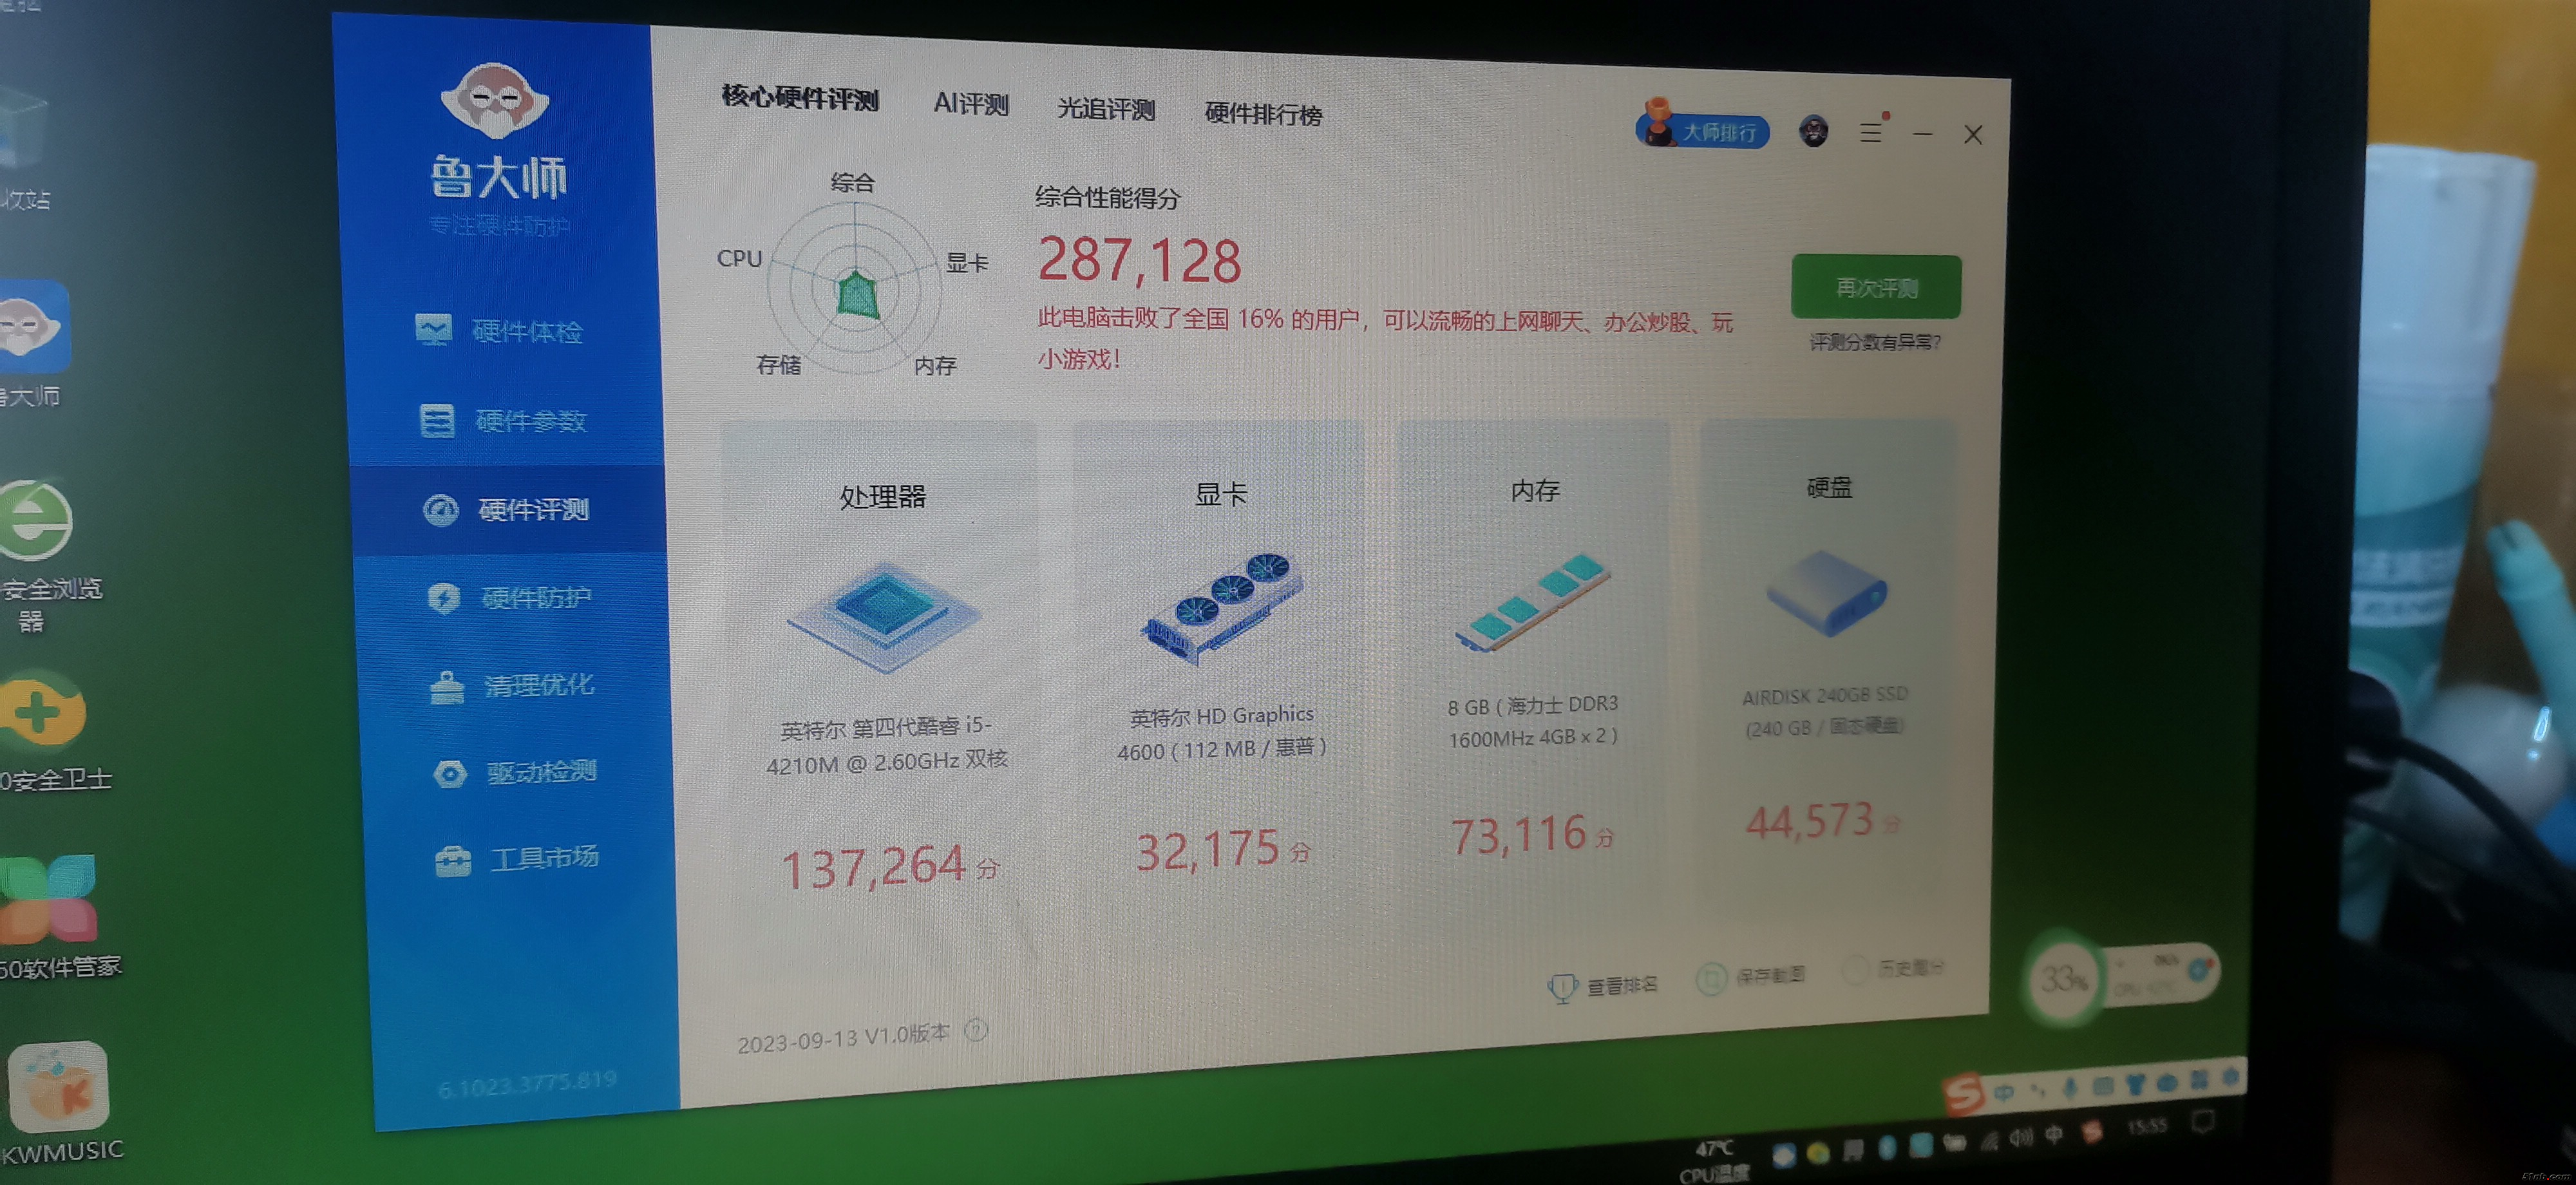Click the AIRDISK 240GB SSD description
Screen dimensions: 2576x1185
pyautogui.click(x=1825, y=711)
